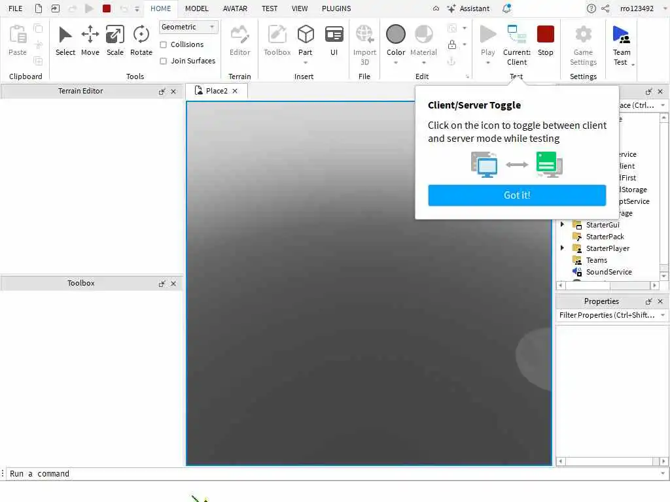Viewport: 670px width, 502px height.
Task: Click the share icon near username
Action: click(x=605, y=8)
